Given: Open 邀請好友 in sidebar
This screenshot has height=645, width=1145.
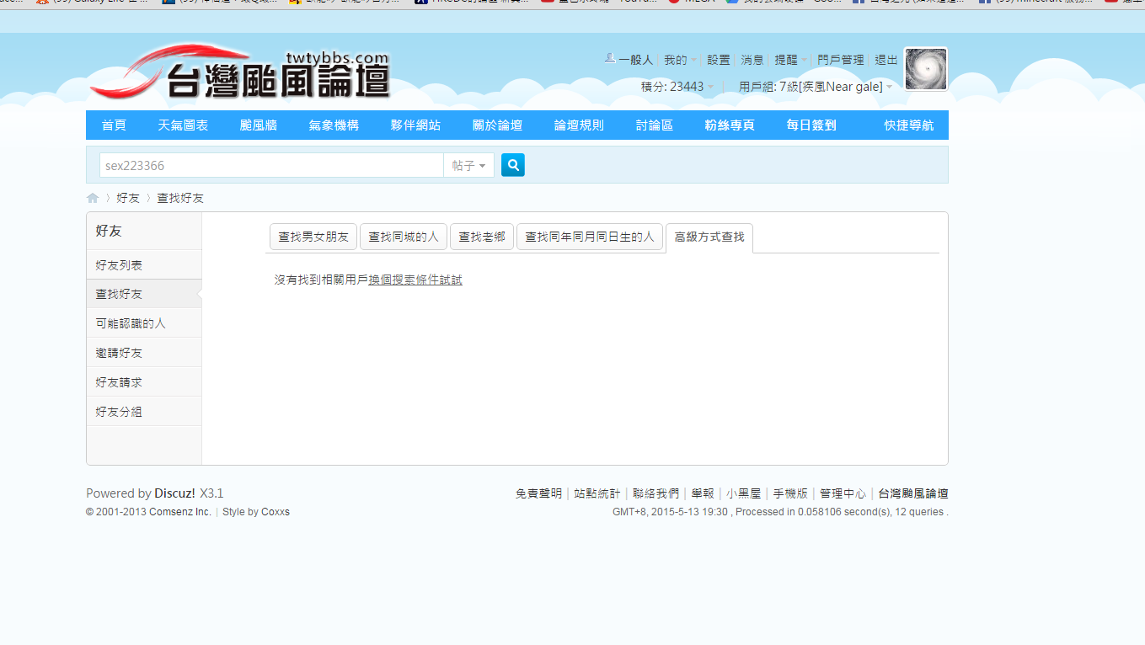Looking at the screenshot, I should pos(144,353).
